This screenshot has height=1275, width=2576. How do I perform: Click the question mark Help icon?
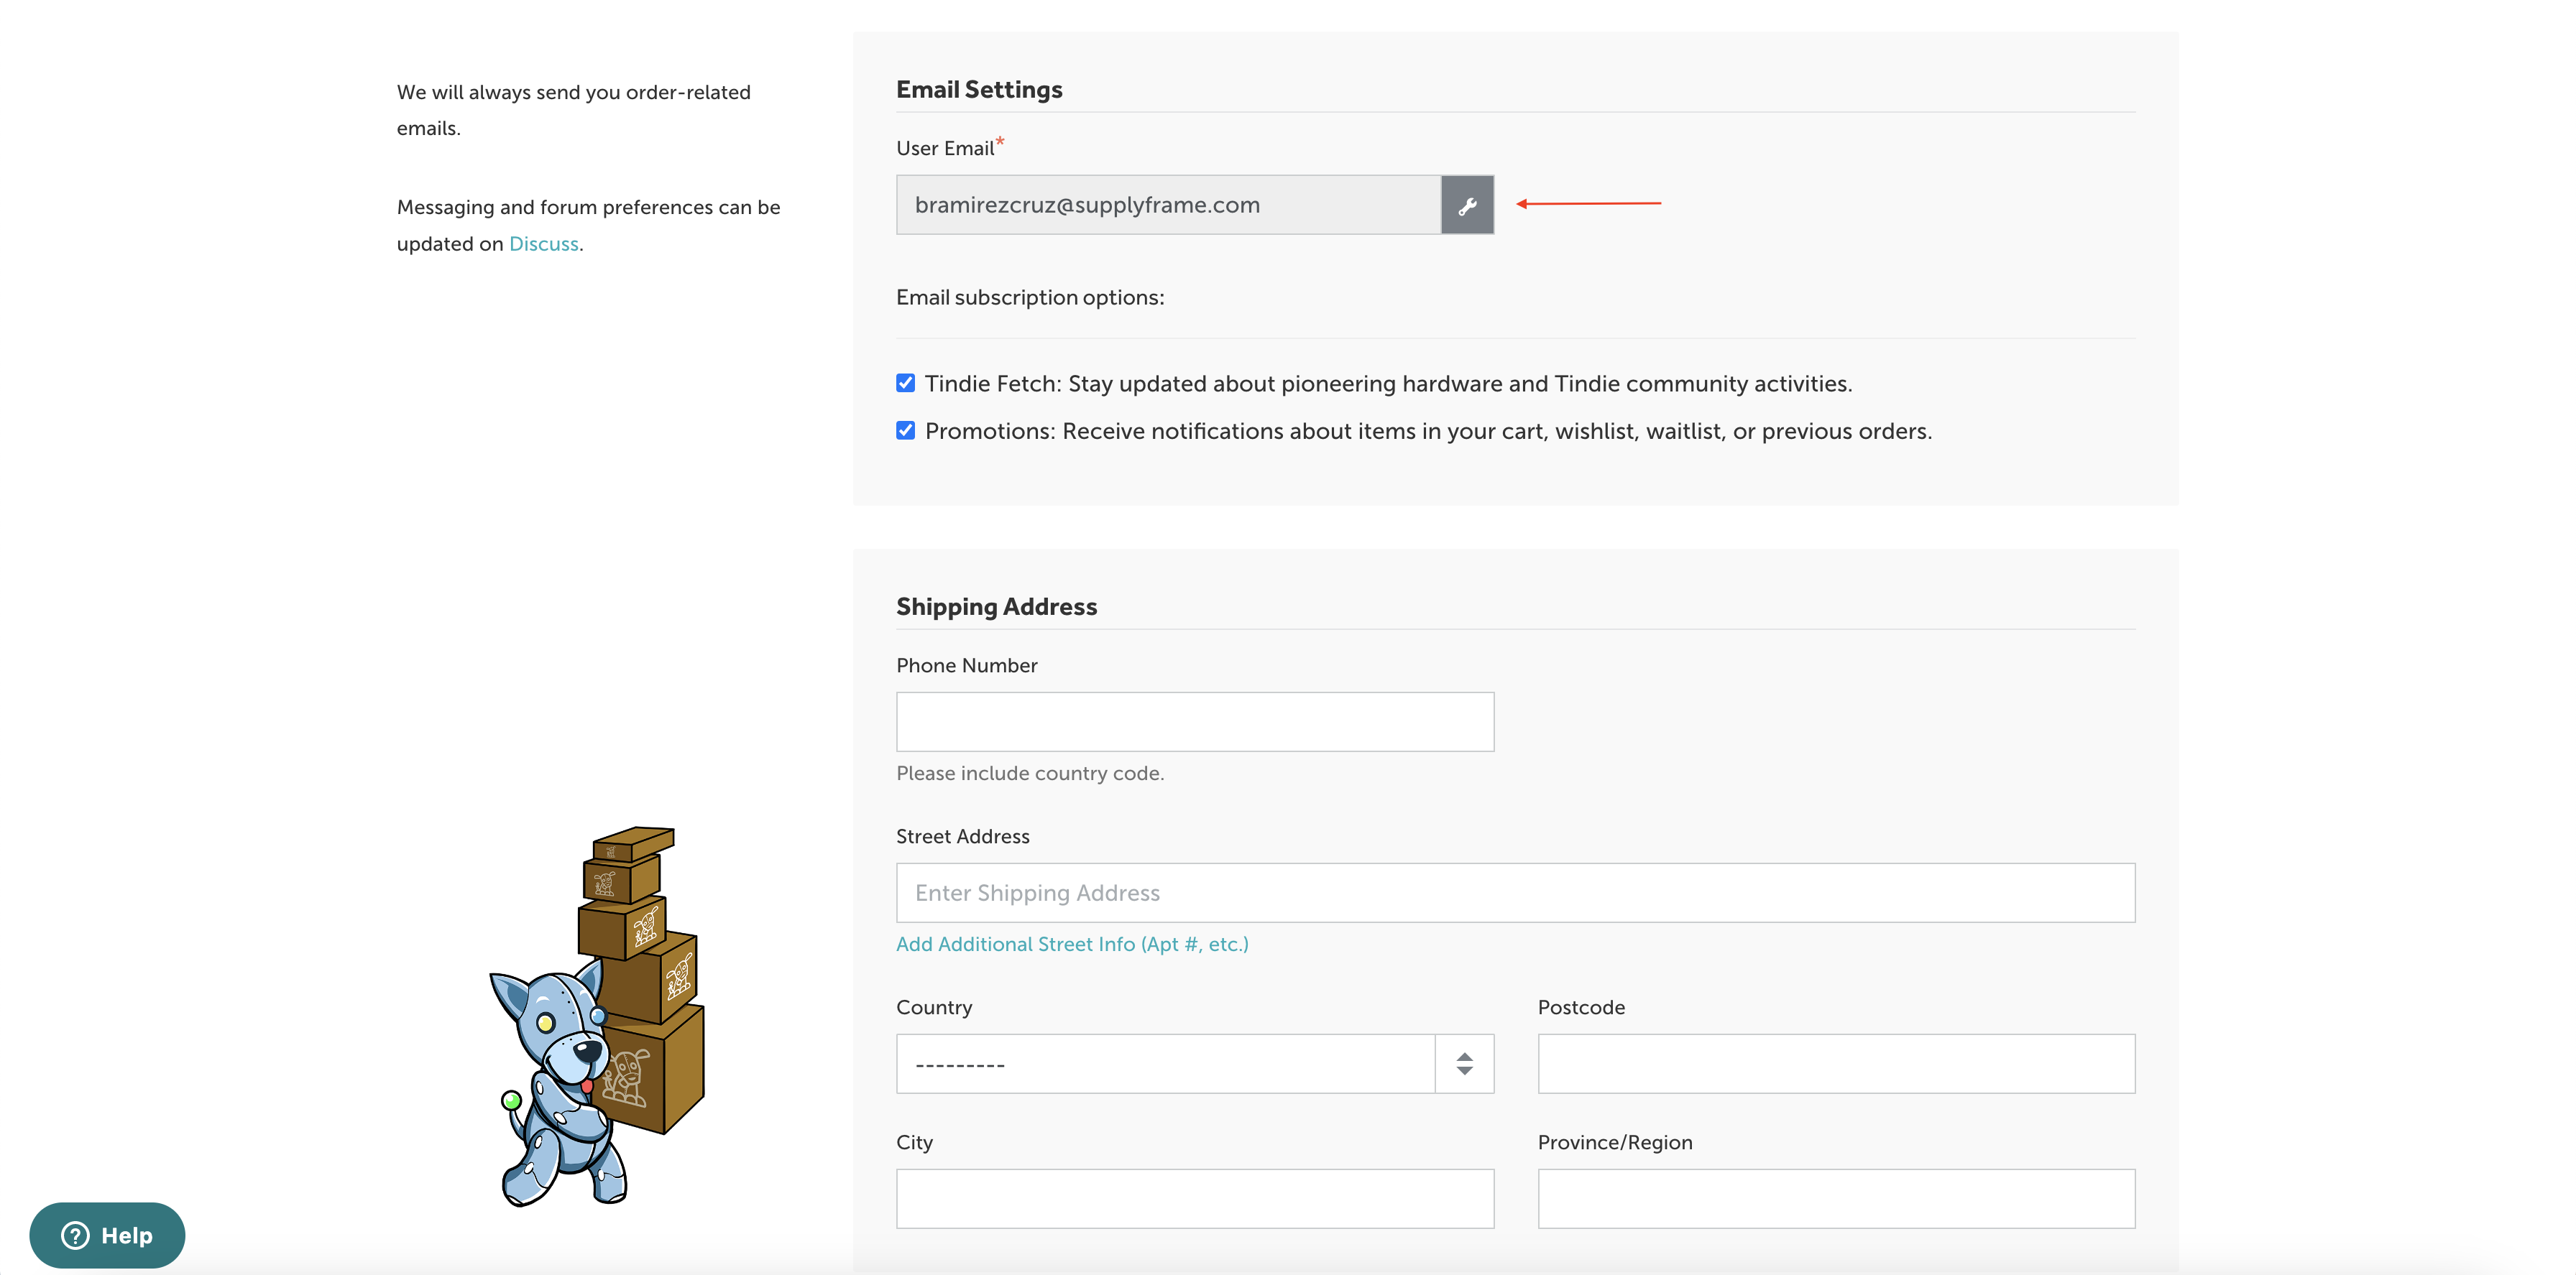[76, 1235]
